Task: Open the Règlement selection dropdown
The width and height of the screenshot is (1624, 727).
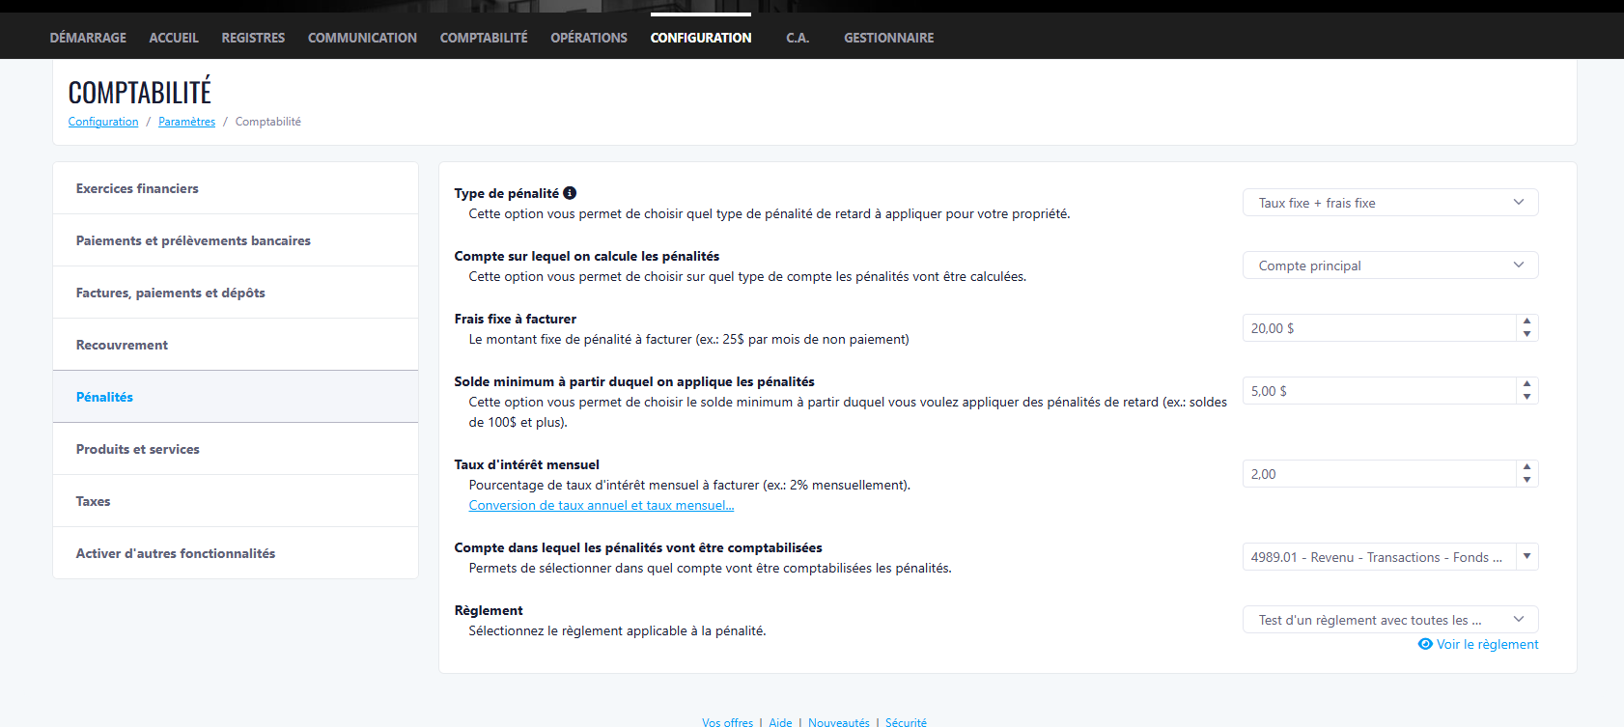Action: pos(1390,620)
